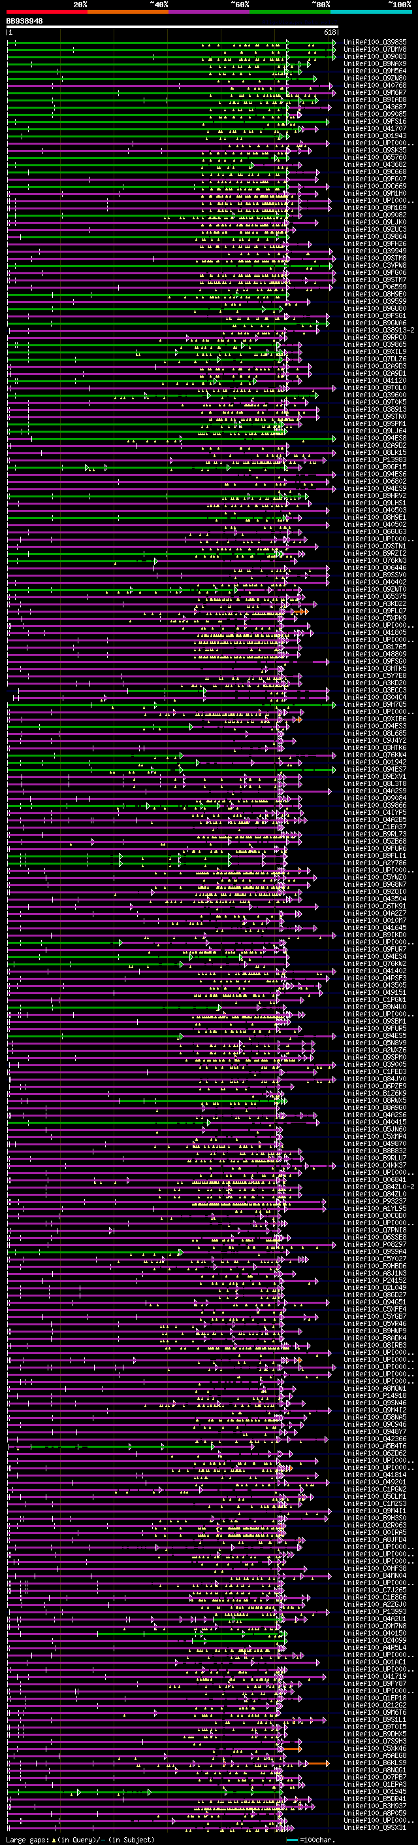
Task: Click hit label UniRef100_Q41120
Action: pyautogui.click(x=375, y=380)
